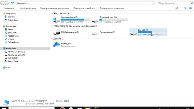This screenshot has height=109, width=194.
Task: Click the Celeron(R) Dual-Core processor text
Action: (46, 104)
